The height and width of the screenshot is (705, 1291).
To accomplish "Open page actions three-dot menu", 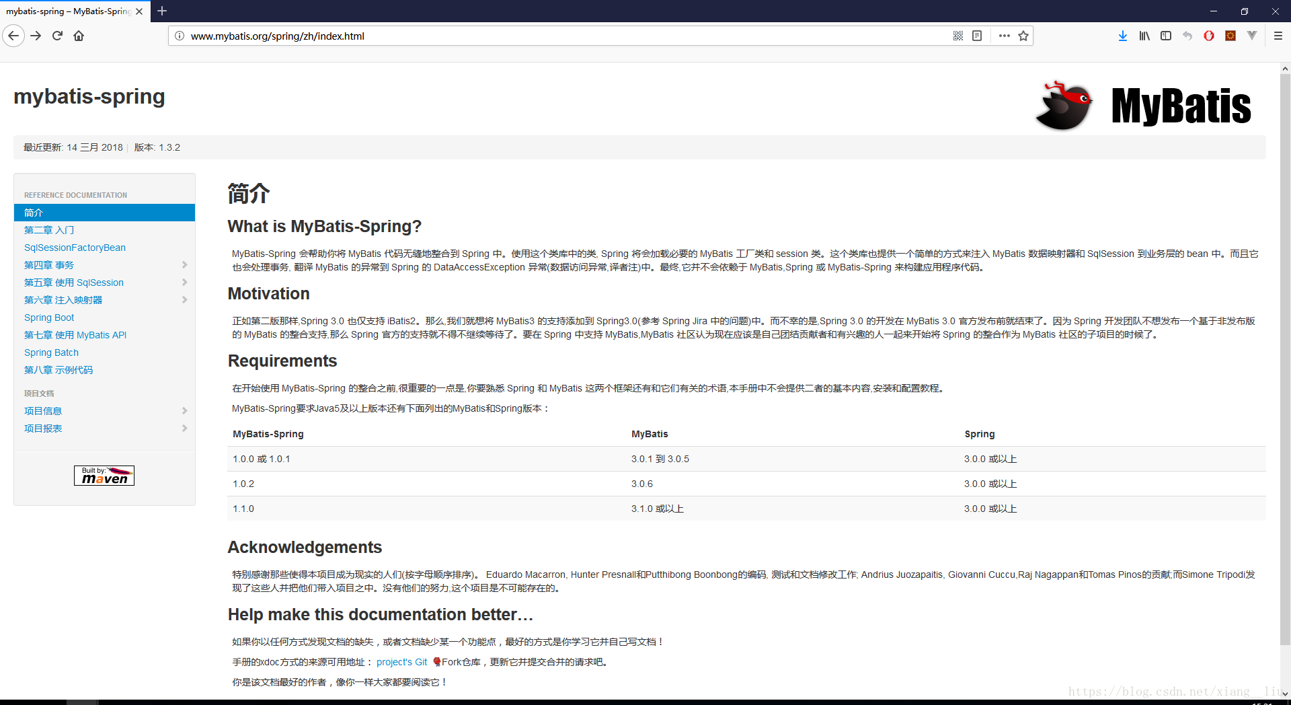I will pyautogui.click(x=1005, y=36).
